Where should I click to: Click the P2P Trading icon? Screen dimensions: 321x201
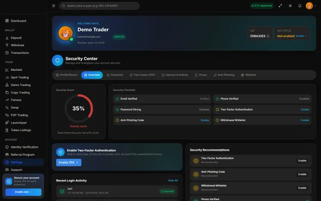7,115
